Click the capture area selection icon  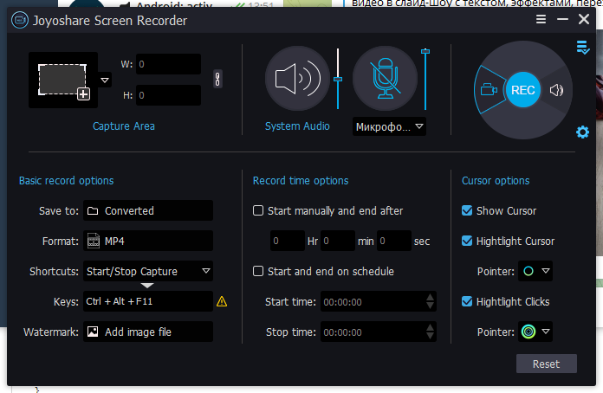63,81
